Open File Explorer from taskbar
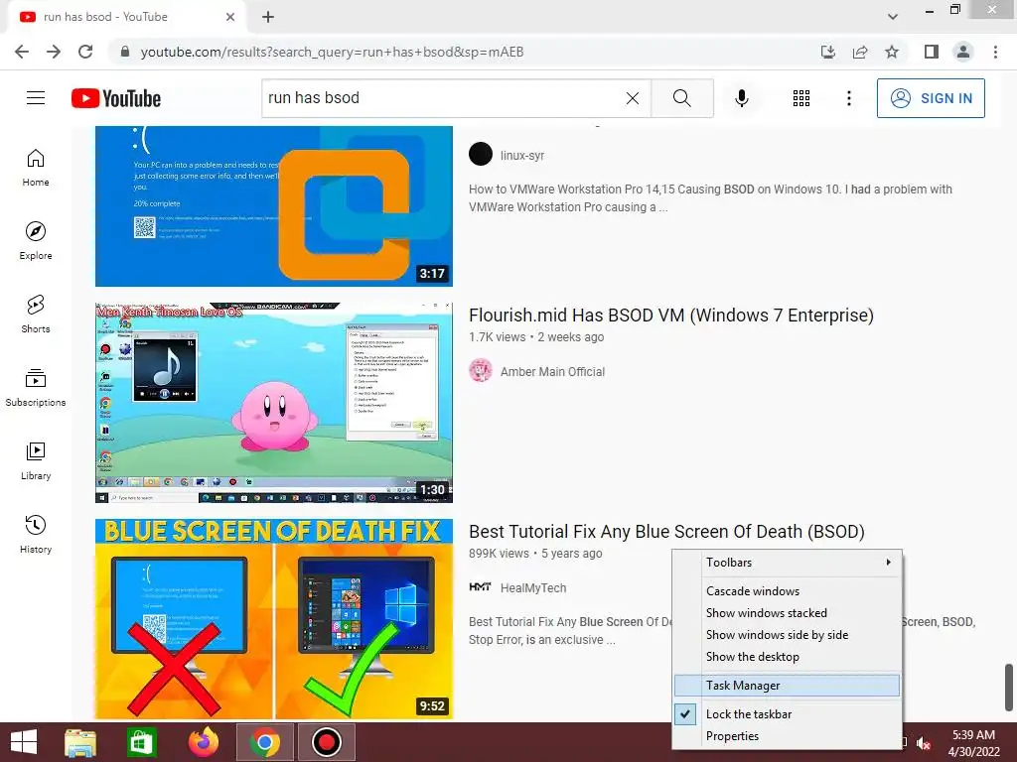 (x=80, y=742)
